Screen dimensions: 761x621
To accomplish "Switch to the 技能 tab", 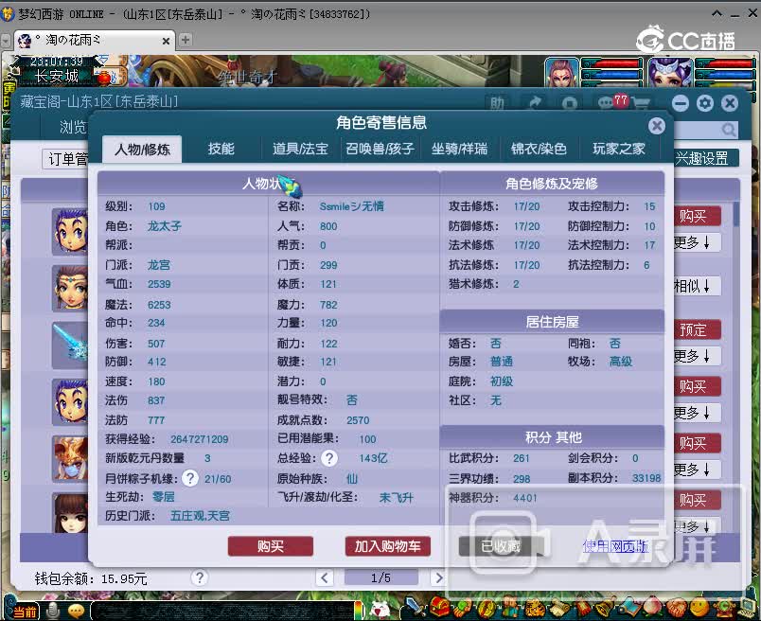I will tap(221, 149).
